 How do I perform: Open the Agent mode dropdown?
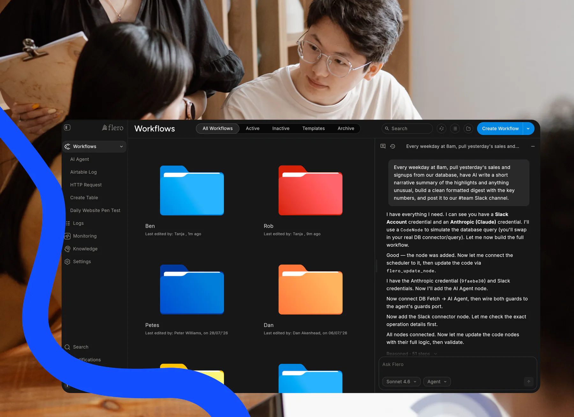(437, 382)
